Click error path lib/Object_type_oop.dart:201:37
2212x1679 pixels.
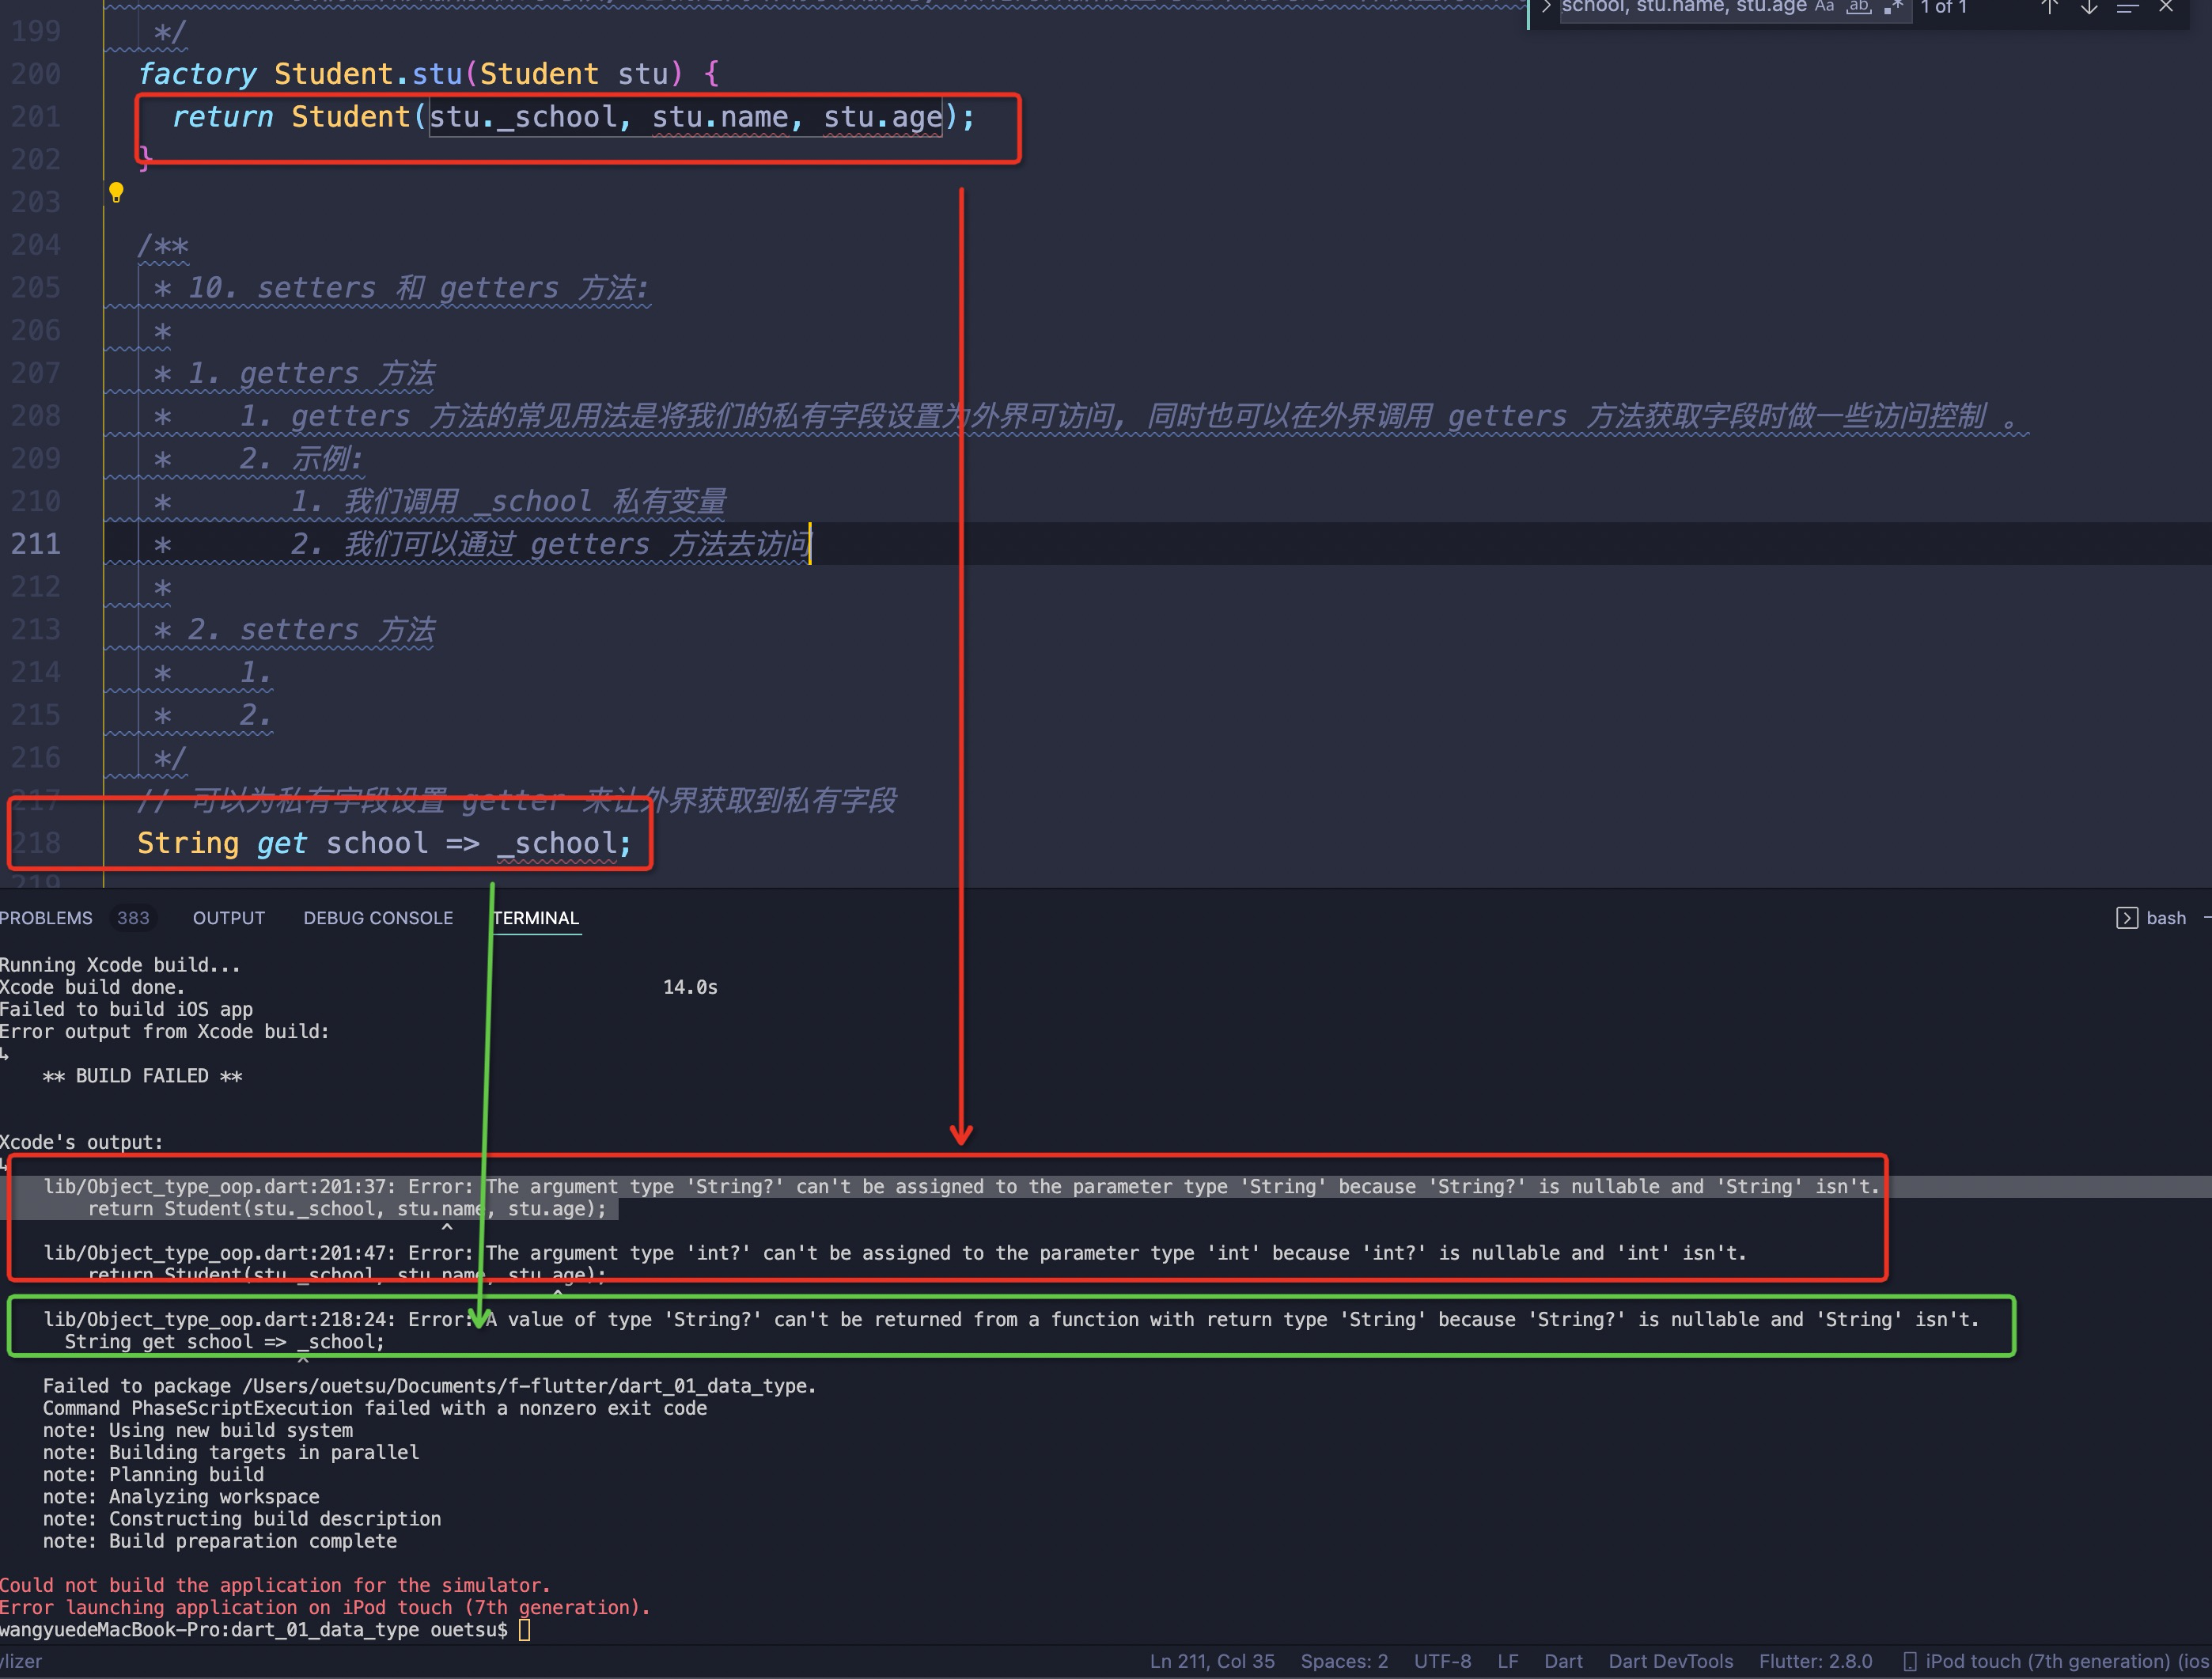219,1187
